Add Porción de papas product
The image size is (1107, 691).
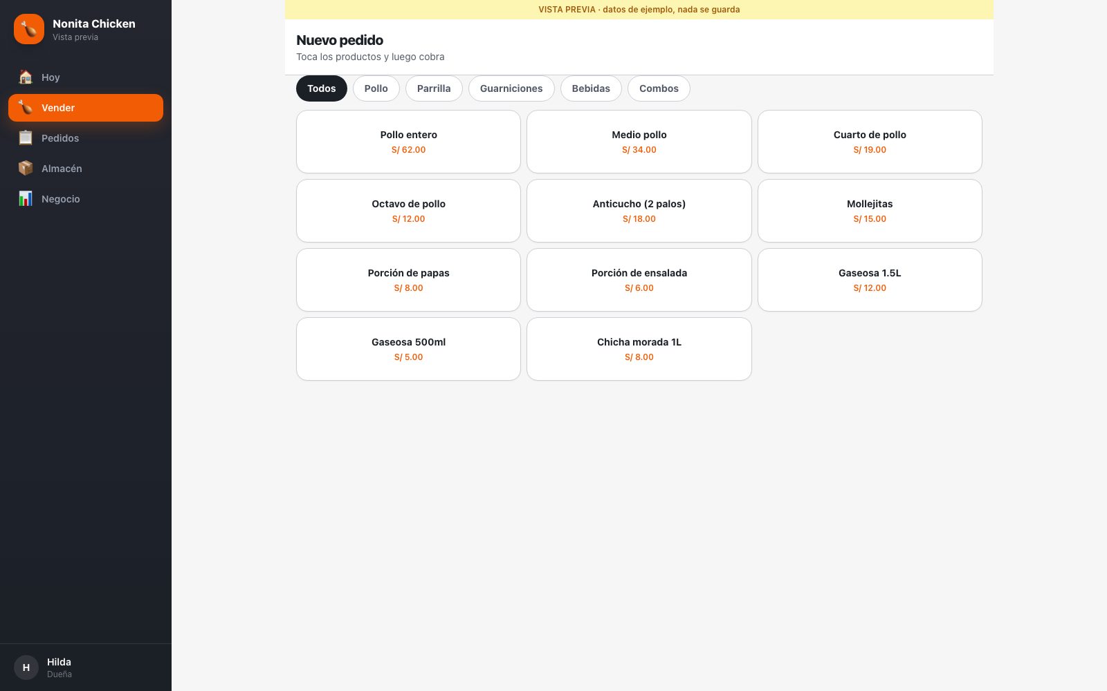point(408,280)
